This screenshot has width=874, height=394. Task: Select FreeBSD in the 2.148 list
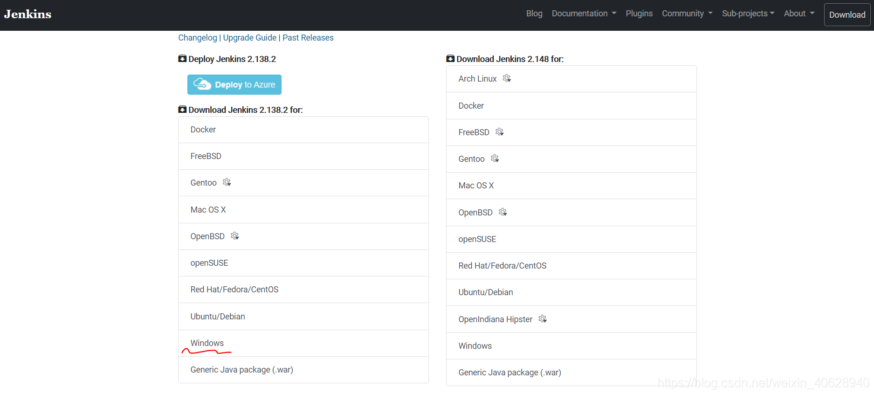pos(571,132)
